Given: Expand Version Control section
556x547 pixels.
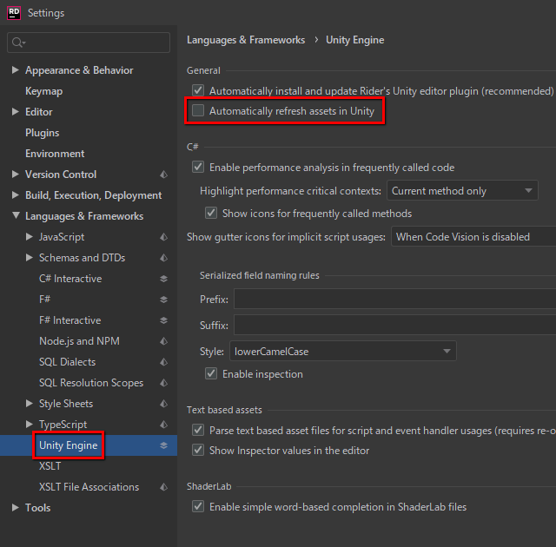Looking at the screenshot, I should 16,175.
